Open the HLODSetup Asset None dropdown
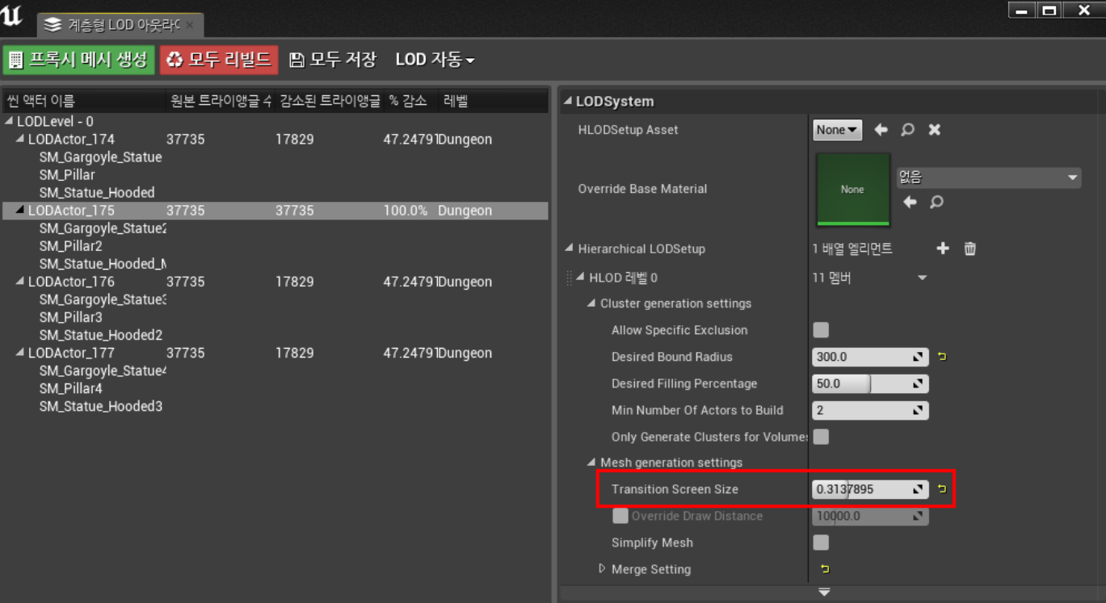1106x603 pixels. 837,130
